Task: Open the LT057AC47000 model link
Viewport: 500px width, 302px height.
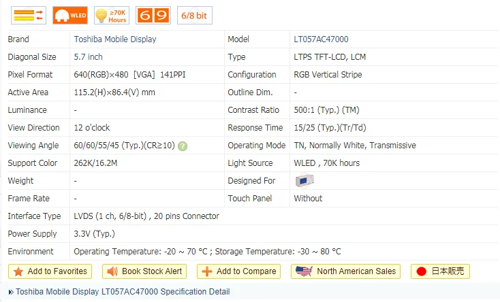Action: (321, 39)
